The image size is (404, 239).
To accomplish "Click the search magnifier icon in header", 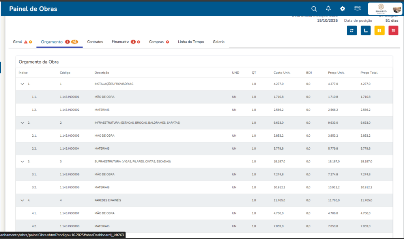I will [x=314, y=9].
